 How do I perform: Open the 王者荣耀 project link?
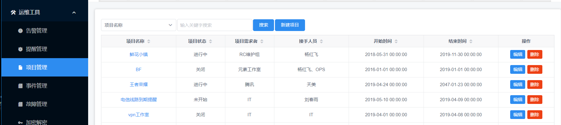click(139, 85)
